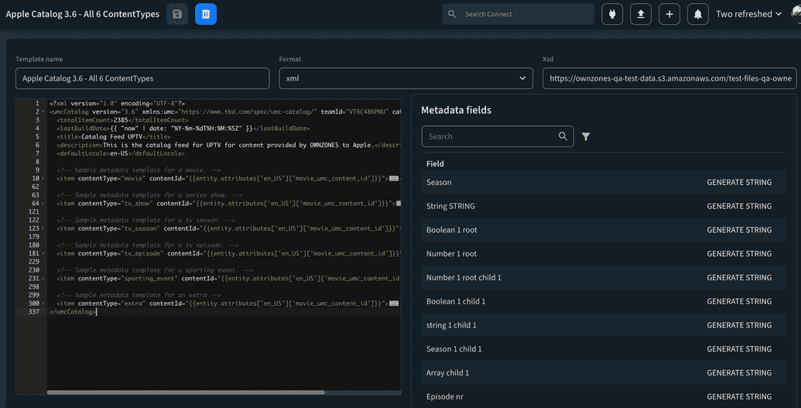Click GENERATE STRING for Season
The height and width of the screenshot is (408, 801).
pyautogui.click(x=739, y=183)
